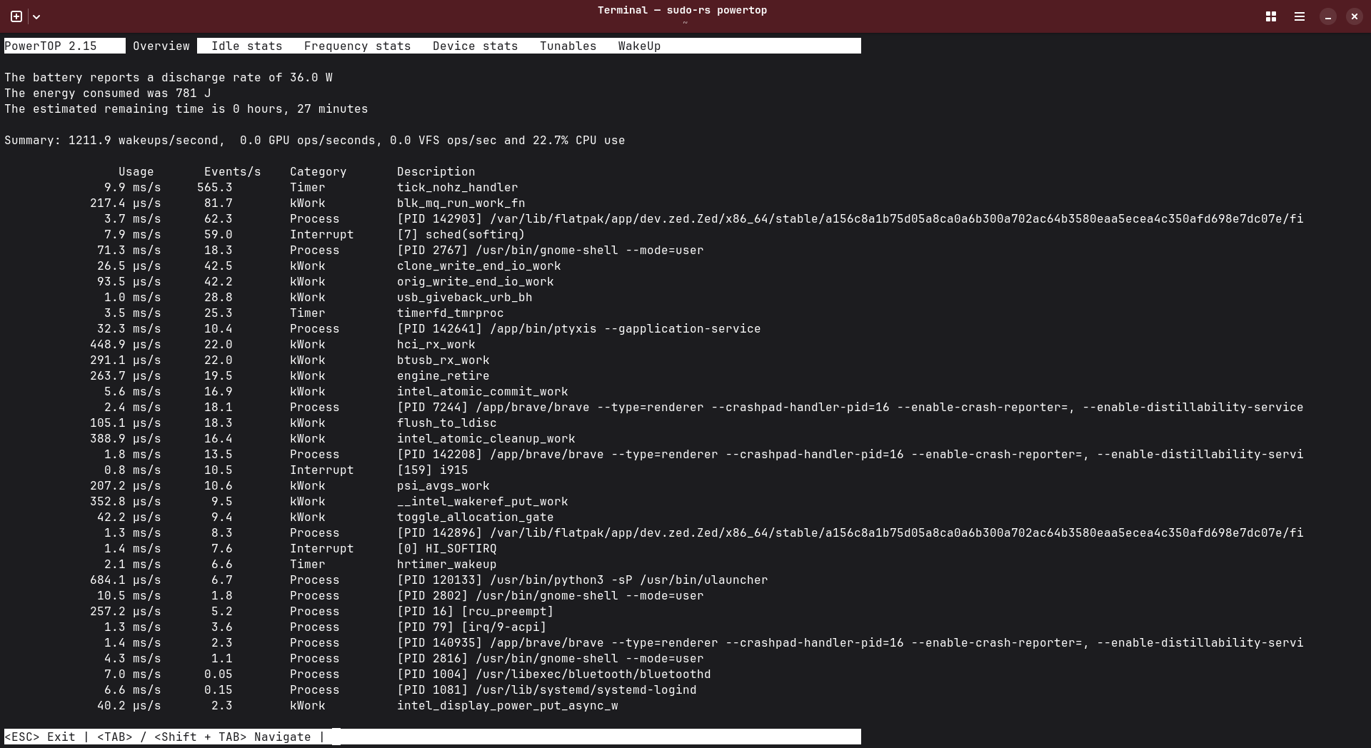The width and height of the screenshot is (1371, 748).
Task: Select the intel_atomic_cleanup_work row
Action: pos(333,438)
